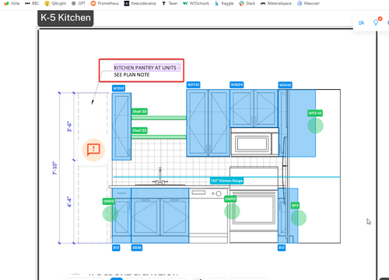Select the left B12 base cabinet tag
The image size is (389, 280).
coord(116,247)
